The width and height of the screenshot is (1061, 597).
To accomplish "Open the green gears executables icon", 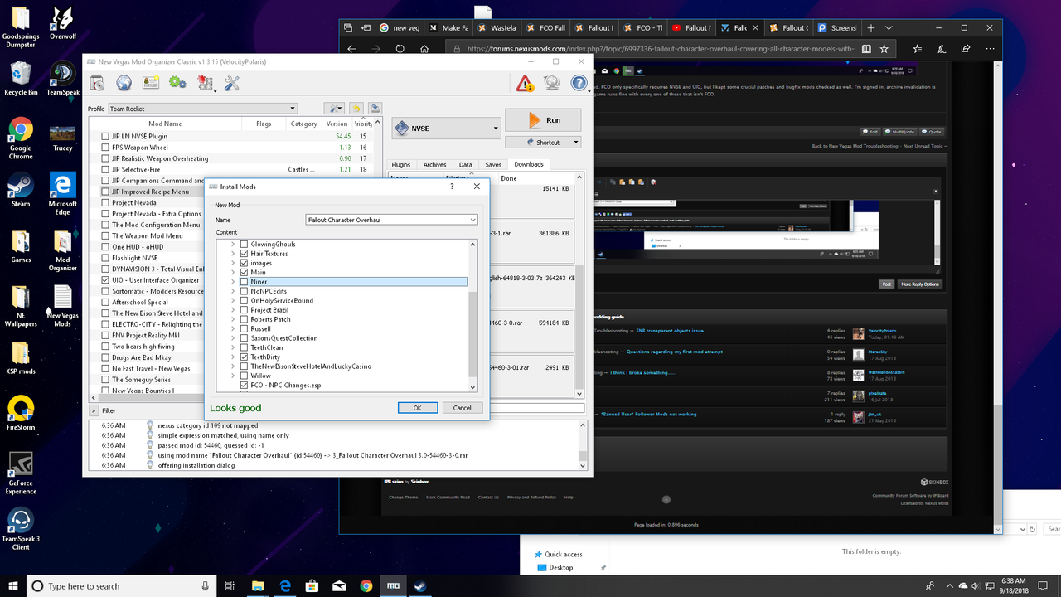I will pyautogui.click(x=177, y=83).
